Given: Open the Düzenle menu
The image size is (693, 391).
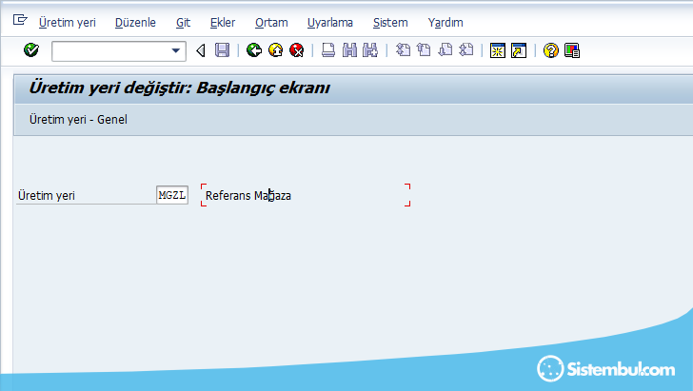Looking at the screenshot, I should pos(135,23).
